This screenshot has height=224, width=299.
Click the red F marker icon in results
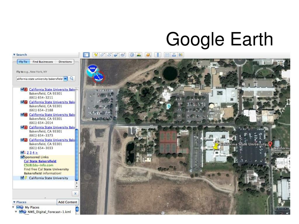pyautogui.click(x=26, y=89)
